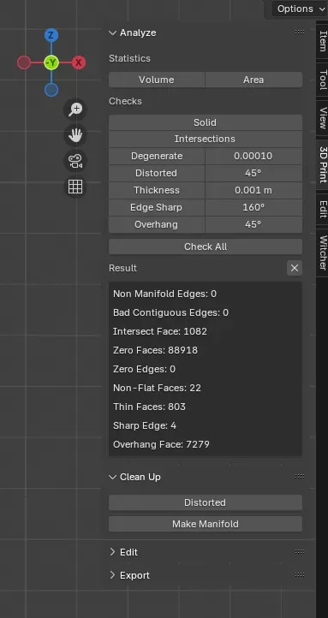The image size is (328, 618).
Task: Expand the Edit panel
Action: pos(123,552)
